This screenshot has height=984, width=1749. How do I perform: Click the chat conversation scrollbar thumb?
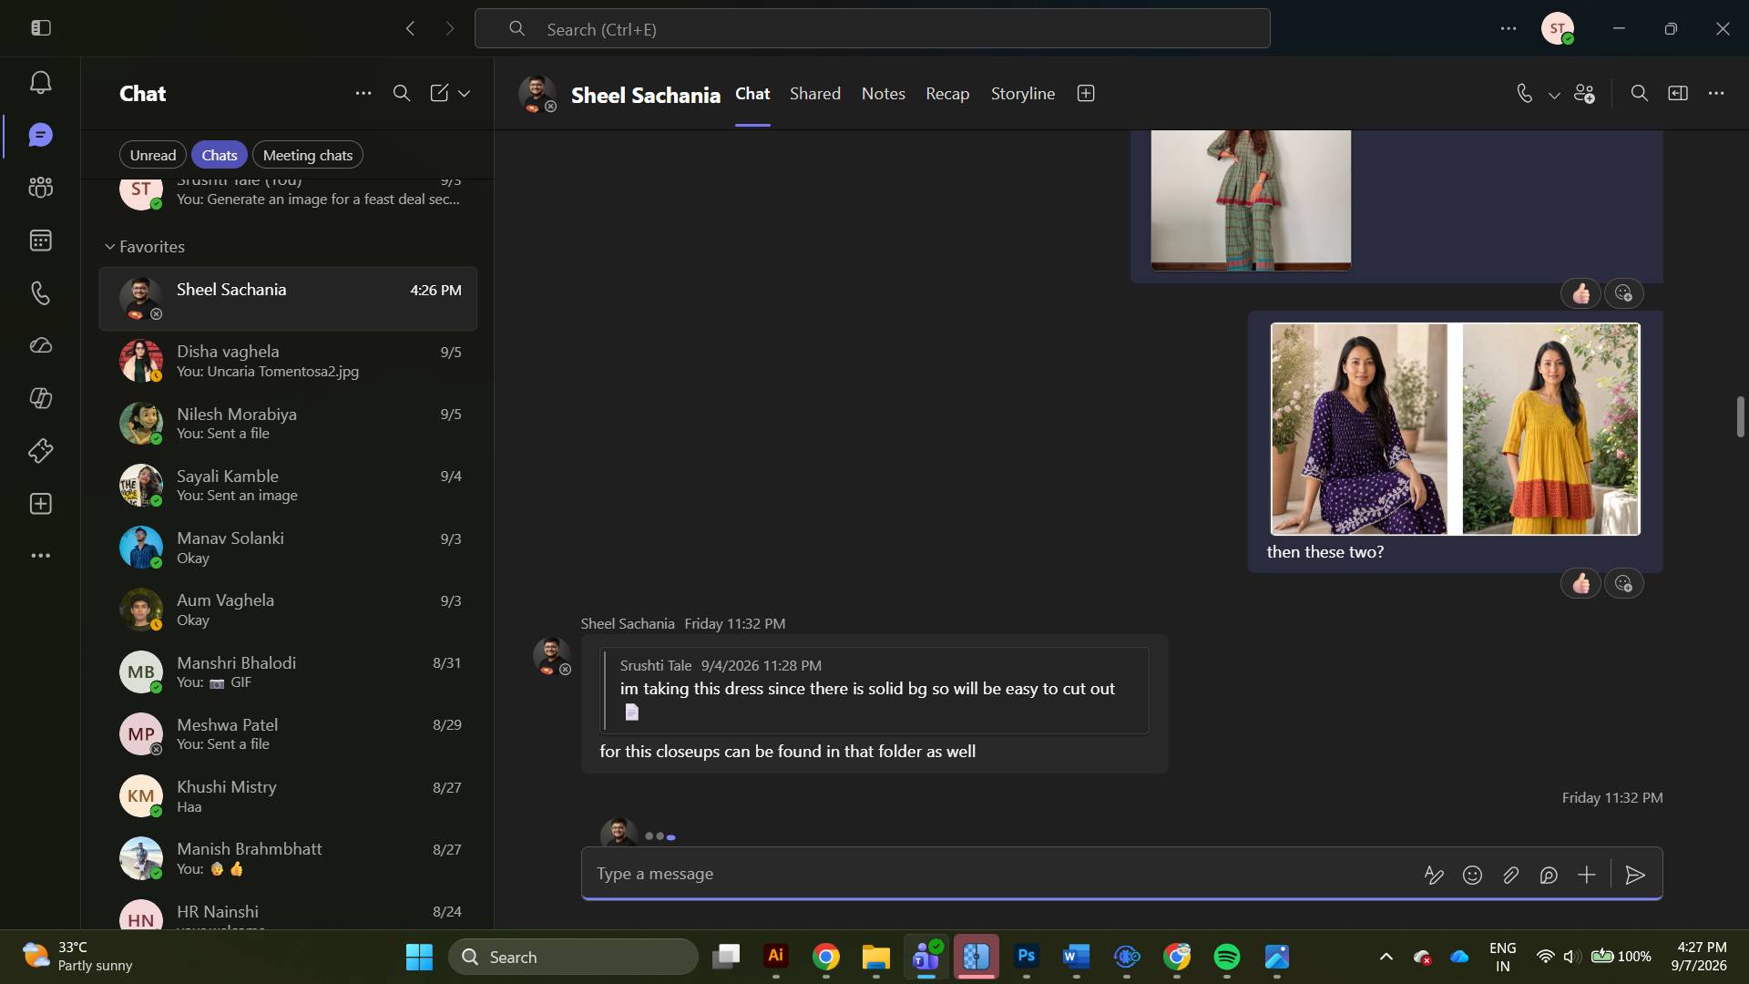coord(1740,417)
